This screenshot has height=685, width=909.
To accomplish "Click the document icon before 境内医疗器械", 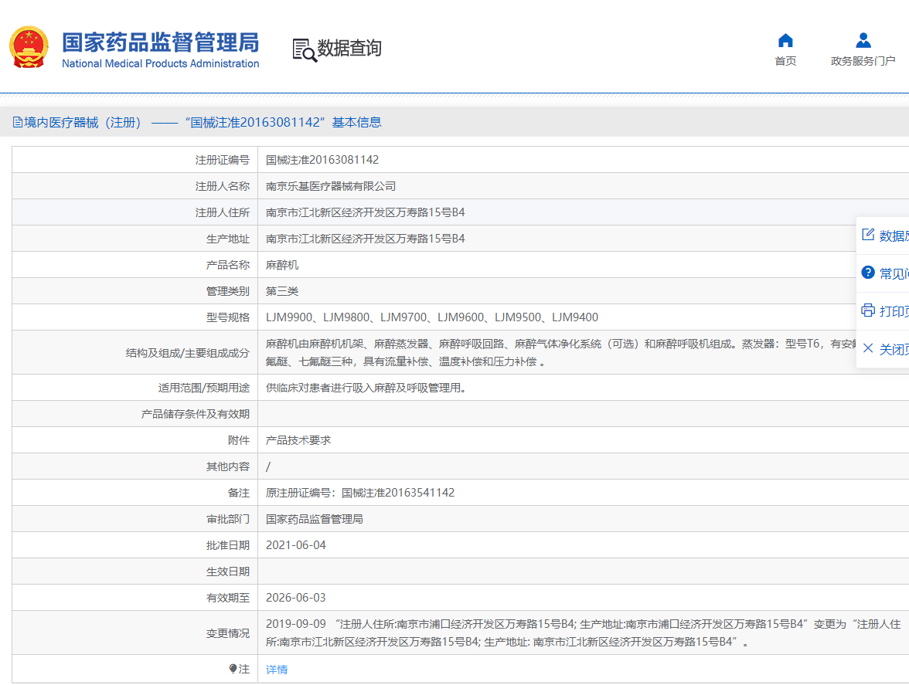I will 17,122.
